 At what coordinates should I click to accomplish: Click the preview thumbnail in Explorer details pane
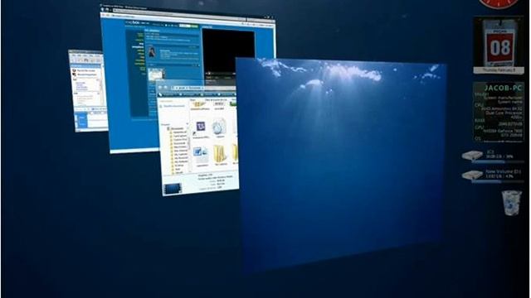[173, 189]
